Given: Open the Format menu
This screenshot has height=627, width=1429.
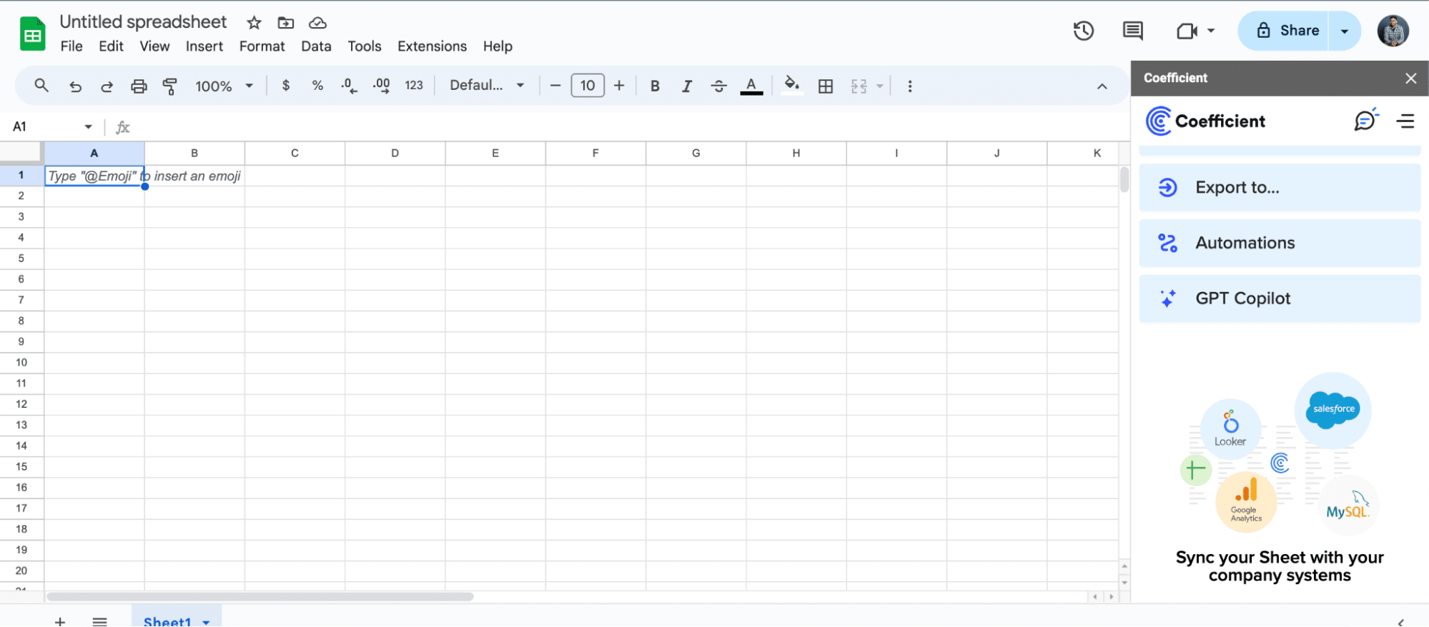Looking at the screenshot, I should point(262,46).
